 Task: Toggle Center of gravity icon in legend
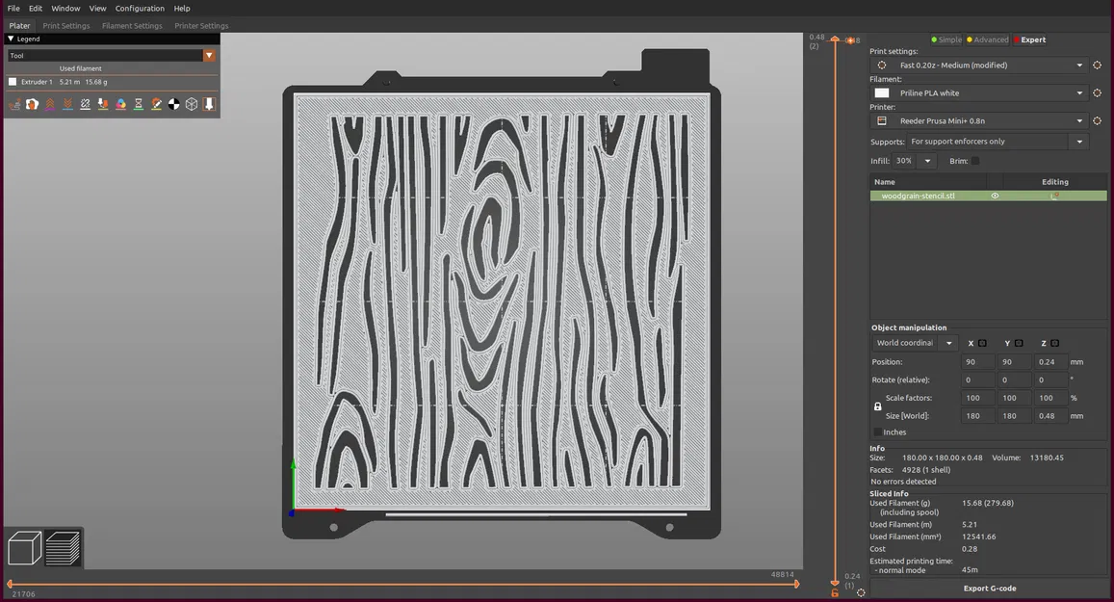[x=174, y=104]
